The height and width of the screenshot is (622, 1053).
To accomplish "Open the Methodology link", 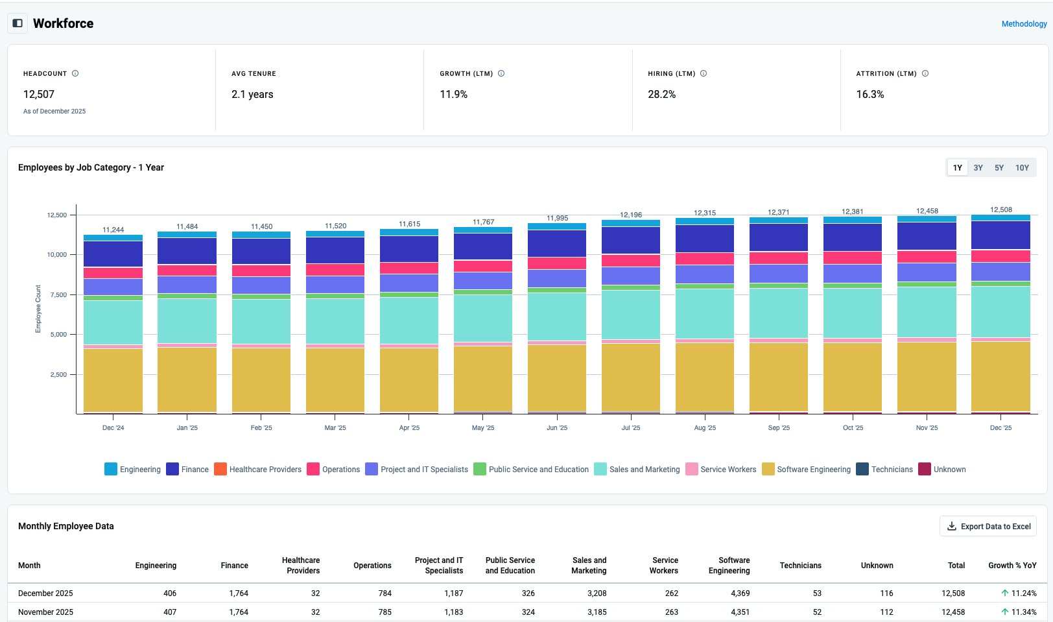I will [x=1024, y=24].
